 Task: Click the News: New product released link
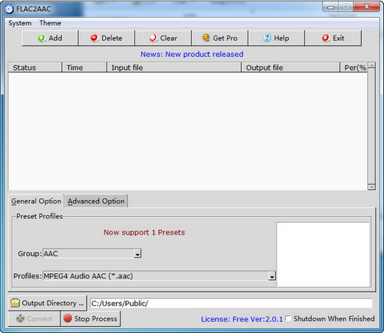pyautogui.click(x=192, y=54)
